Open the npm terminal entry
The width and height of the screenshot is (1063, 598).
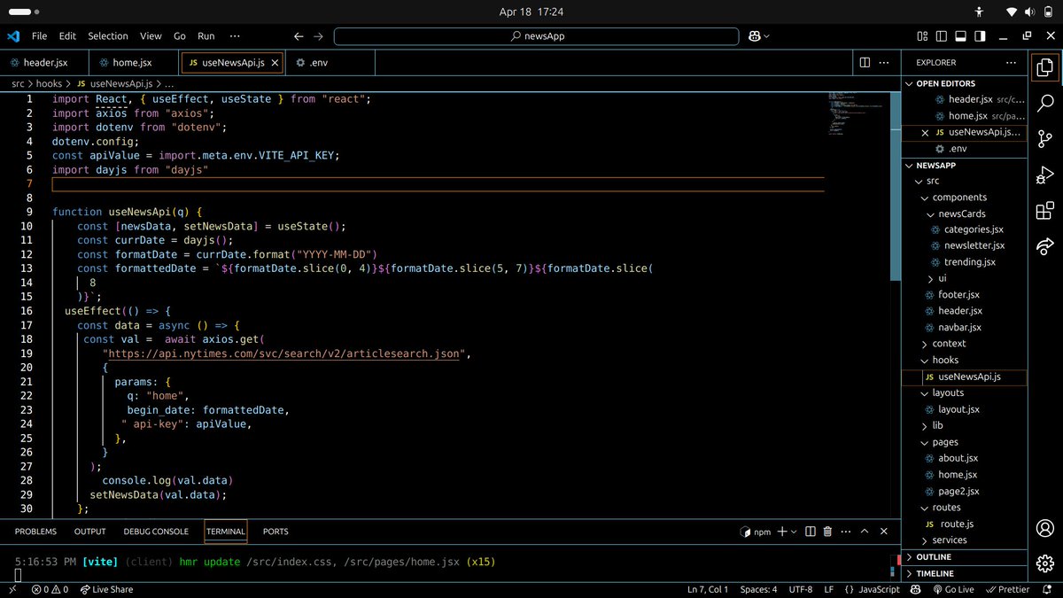coord(756,532)
